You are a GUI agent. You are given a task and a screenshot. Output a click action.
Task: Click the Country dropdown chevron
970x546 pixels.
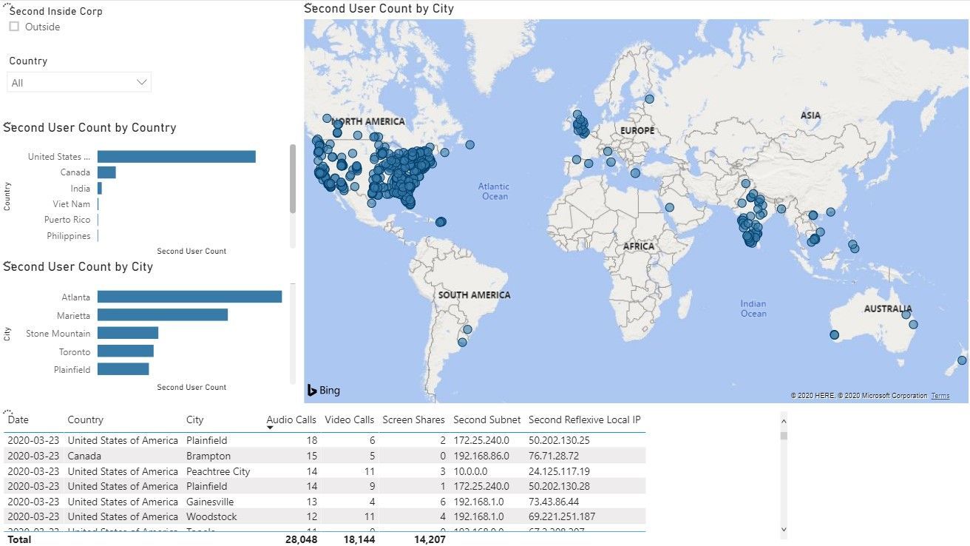(x=141, y=82)
